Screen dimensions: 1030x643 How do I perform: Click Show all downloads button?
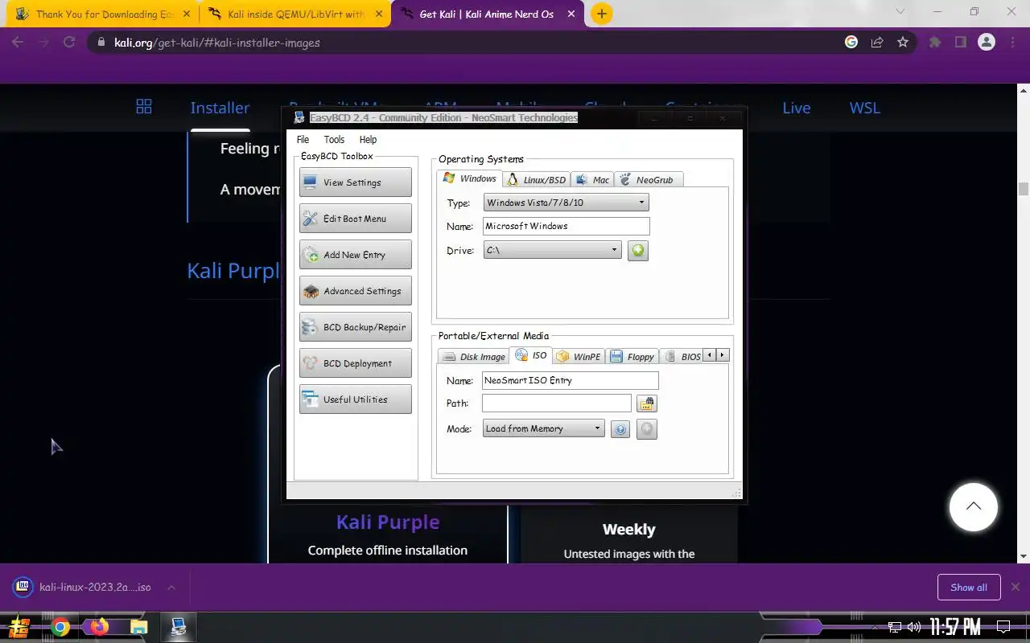tap(969, 588)
